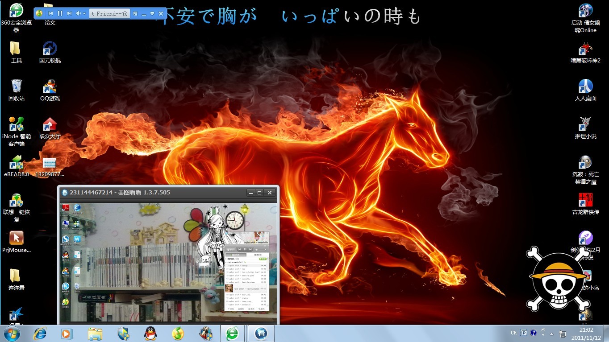This screenshot has width=609, height=342.
Task: Open the clock showing 21:02
Action: pos(586,334)
